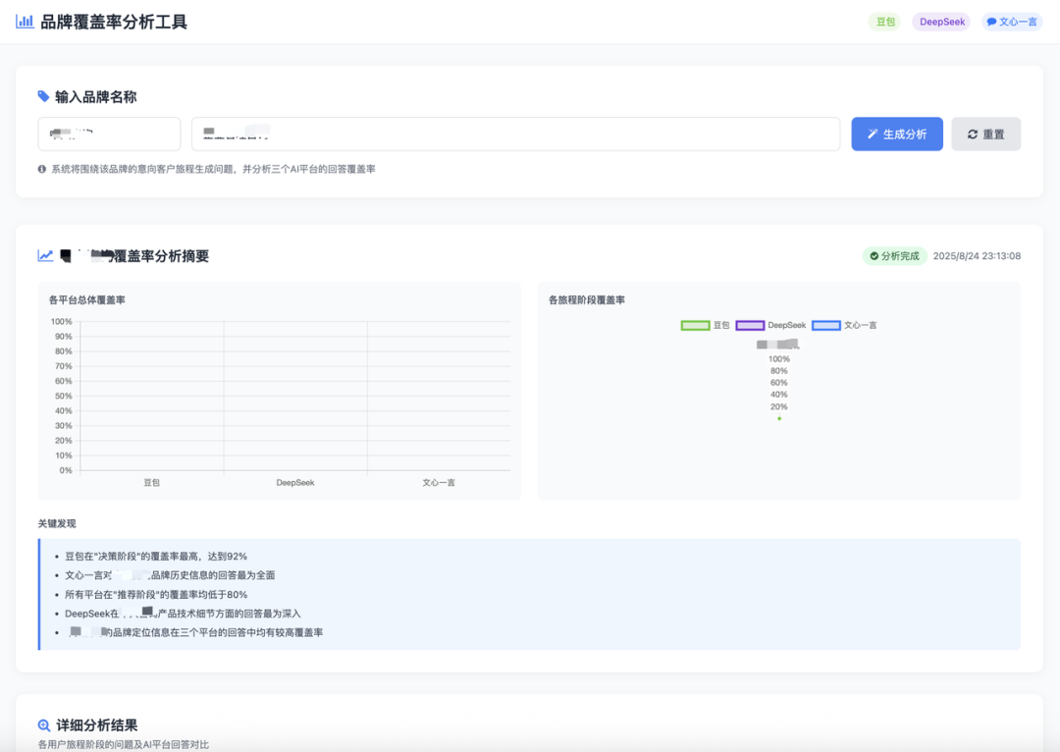Click the 各平台总体覆盖率 chart title
This screenshot has height=752, width=1060.
coord(87,299)
